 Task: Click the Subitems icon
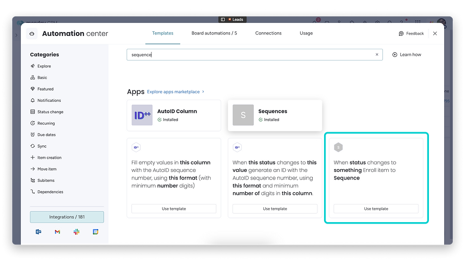[33, 180]
